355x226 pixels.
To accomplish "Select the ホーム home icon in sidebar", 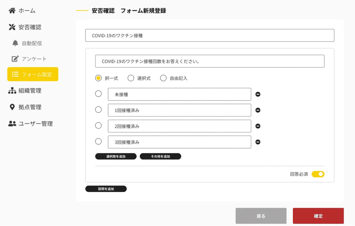I will click(x=12, y=10).
